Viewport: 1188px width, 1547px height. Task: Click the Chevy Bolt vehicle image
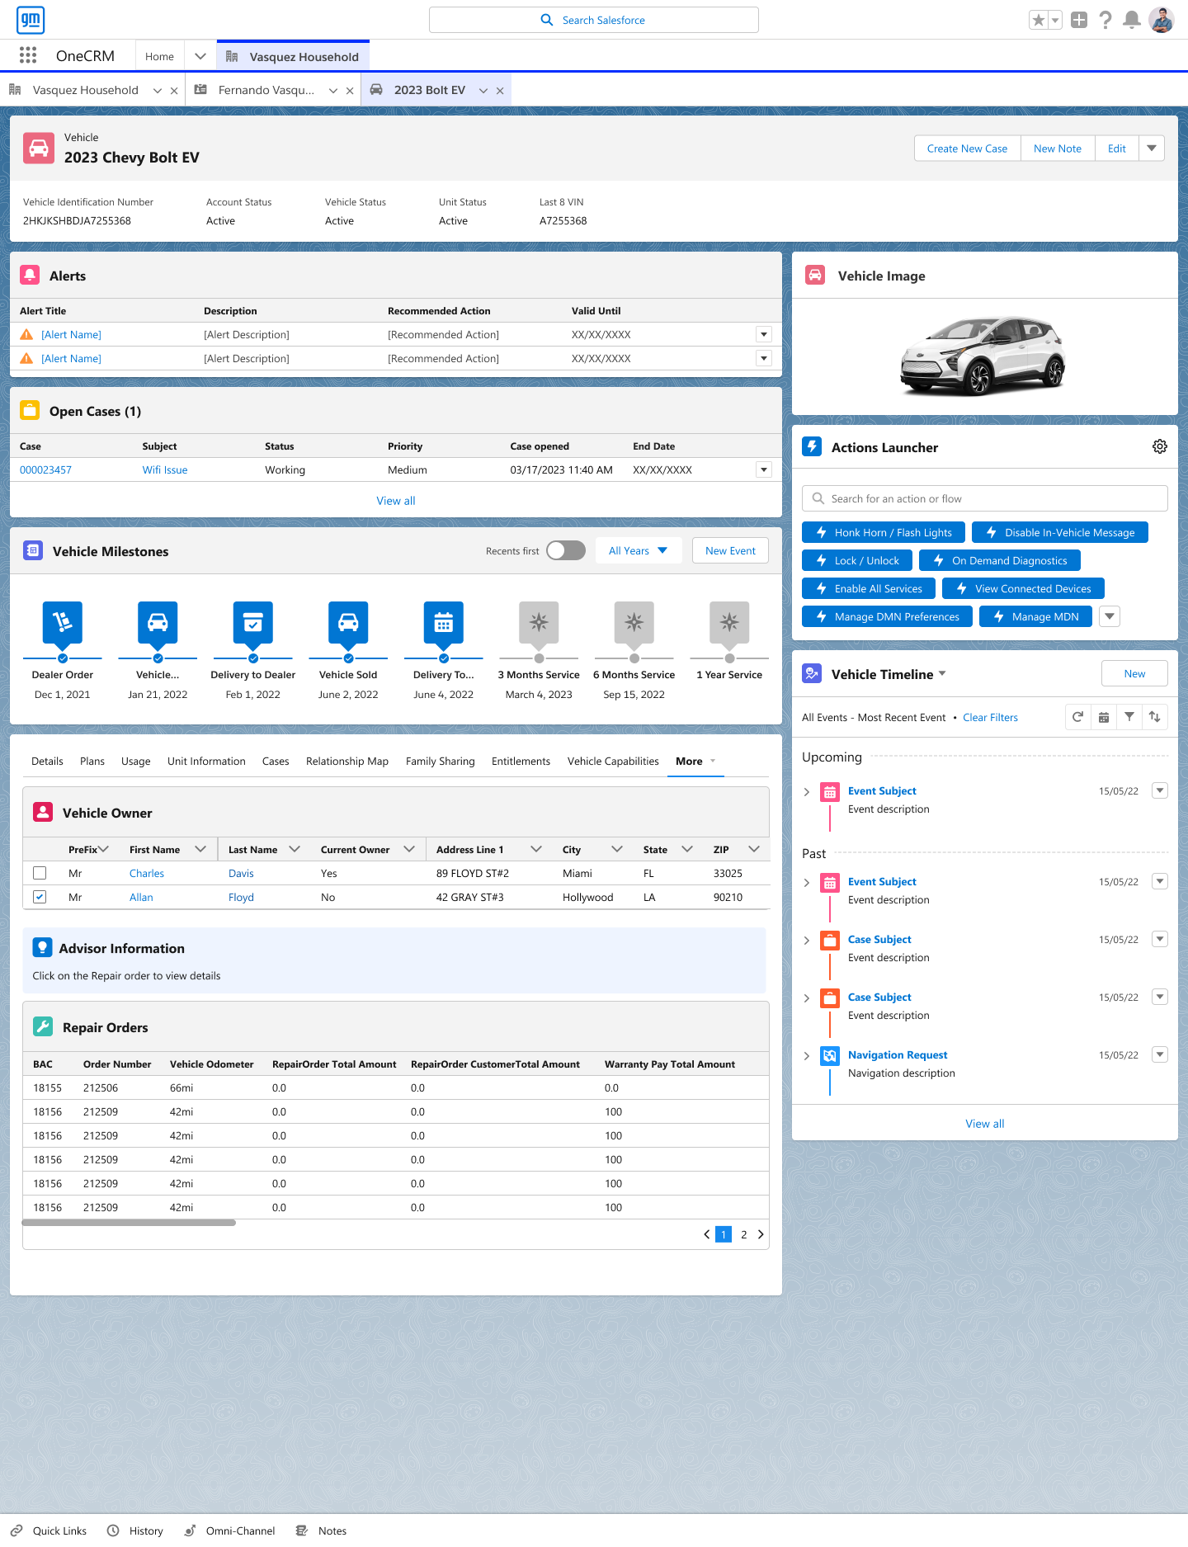pyautogui.click(x=984, y=356)
